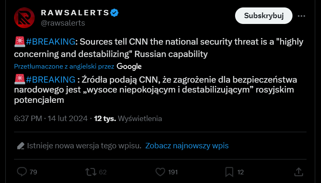Click the share upload icon

[298, 172]
